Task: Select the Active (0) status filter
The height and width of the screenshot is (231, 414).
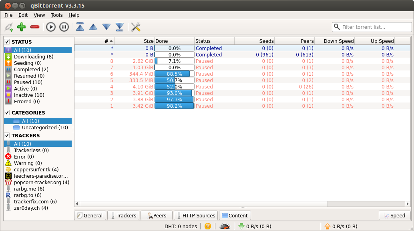Action: (x=38, y=89)
